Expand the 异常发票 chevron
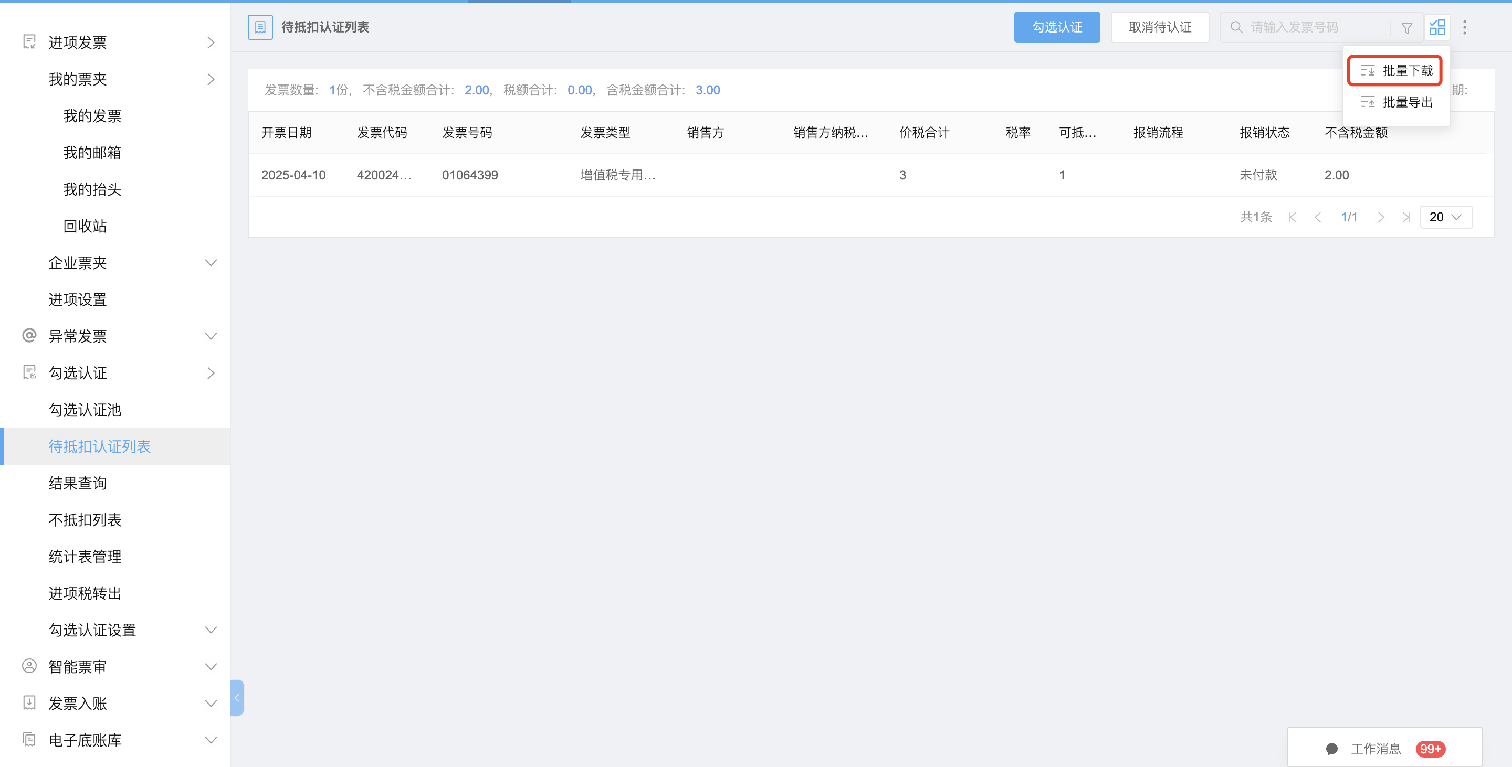Viewport: 1512px width, 767px height. [x=211, y=336]
